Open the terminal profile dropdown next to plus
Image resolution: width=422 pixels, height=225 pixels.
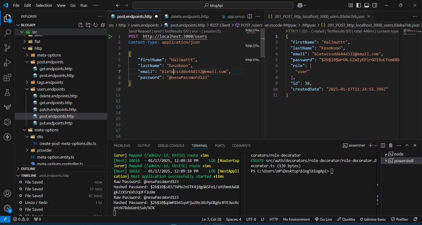(x=376, y=145)
